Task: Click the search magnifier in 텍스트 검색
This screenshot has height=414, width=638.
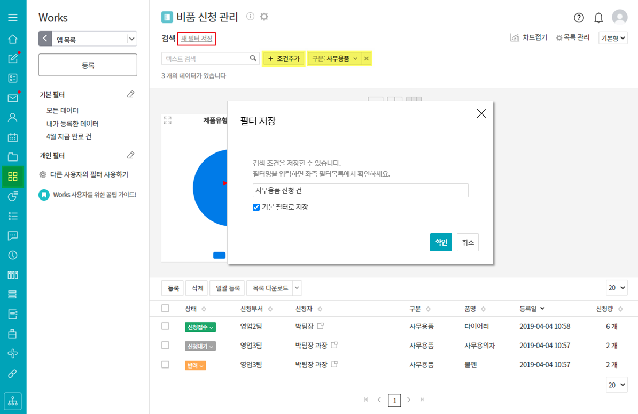Action: [x=253, y=58]
